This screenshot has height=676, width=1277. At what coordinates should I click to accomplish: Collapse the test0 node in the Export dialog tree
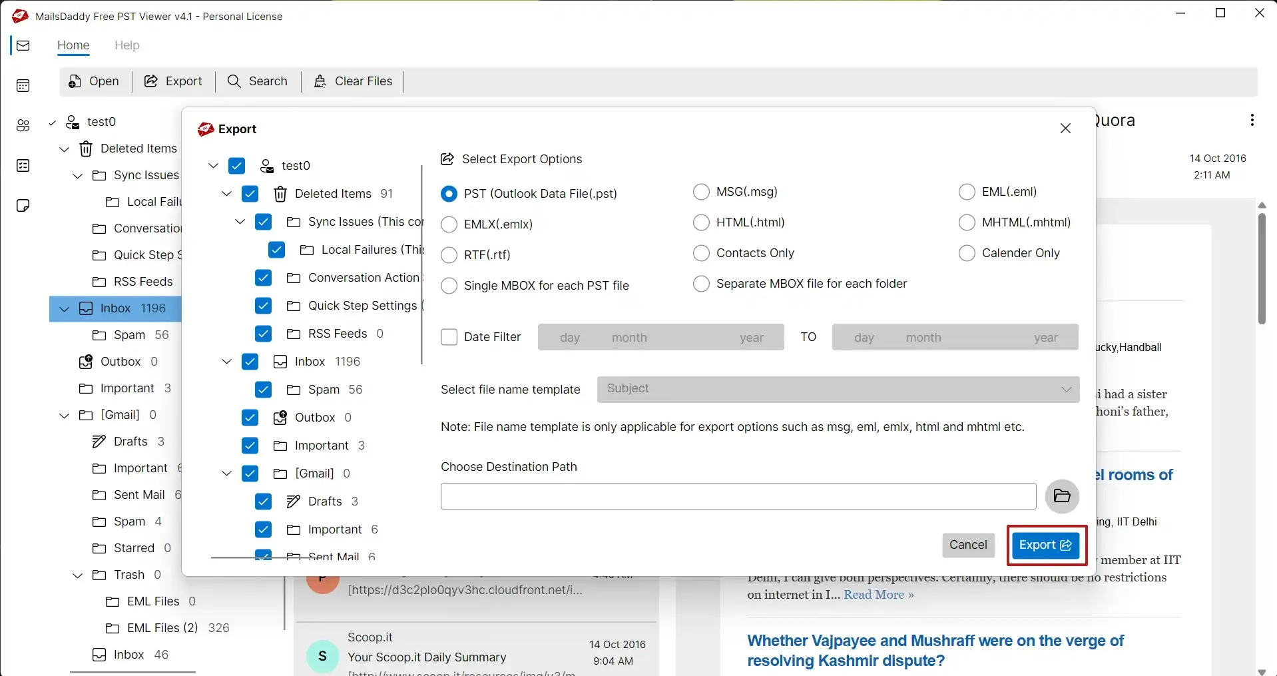click(x=213, y=166)
